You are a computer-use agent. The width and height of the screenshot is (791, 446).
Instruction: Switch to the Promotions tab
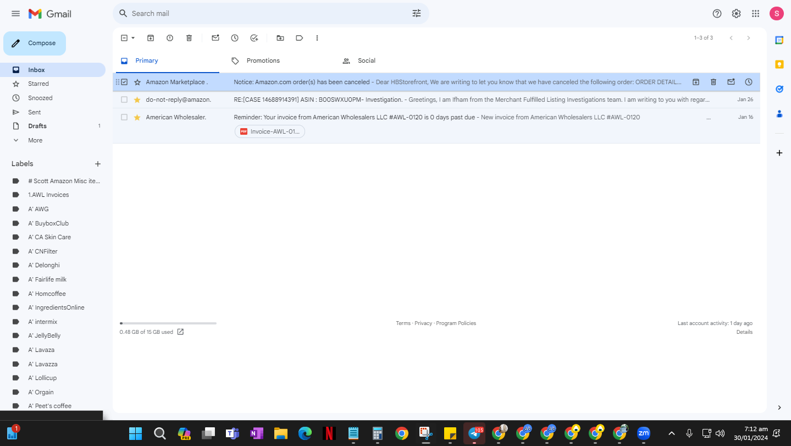coord(263,60)
